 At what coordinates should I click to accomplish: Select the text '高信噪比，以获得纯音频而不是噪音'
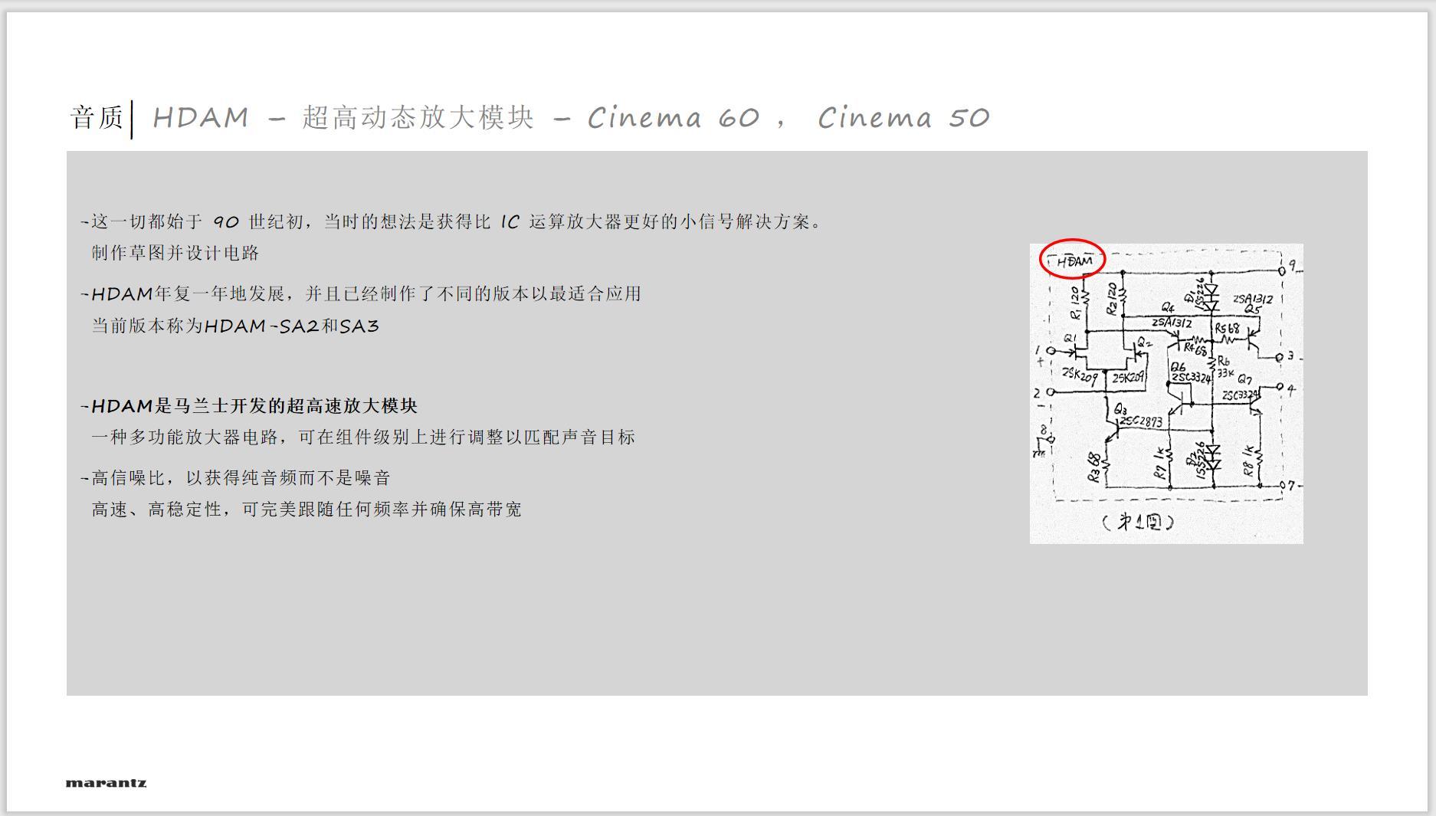point(241,478)
